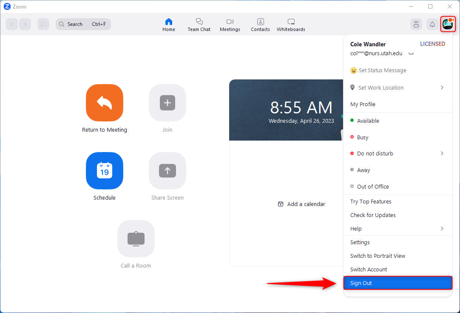This screenshot has height=313, width=460.
Task: Expand the Help submenu
Action: [x=442, y=229]
